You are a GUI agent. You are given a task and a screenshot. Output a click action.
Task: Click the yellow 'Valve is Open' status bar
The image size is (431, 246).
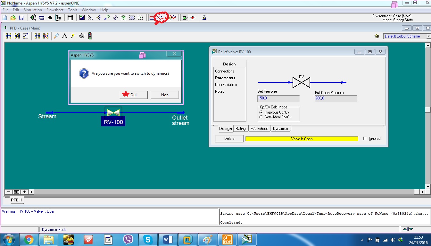(x=302, y=139)
